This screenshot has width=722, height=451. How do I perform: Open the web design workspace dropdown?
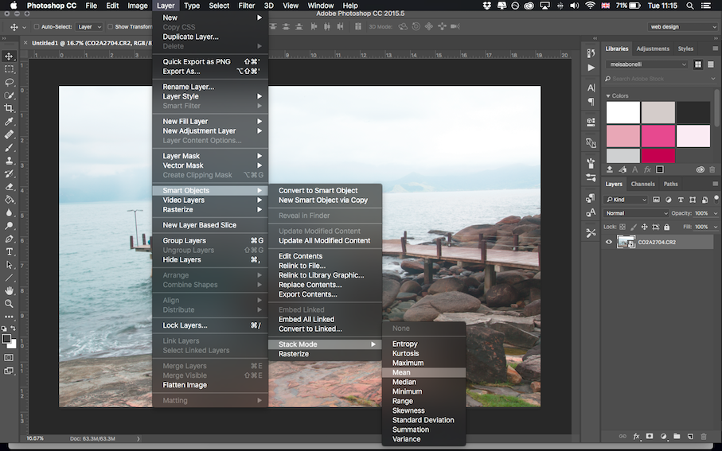(x=682, y=27)
